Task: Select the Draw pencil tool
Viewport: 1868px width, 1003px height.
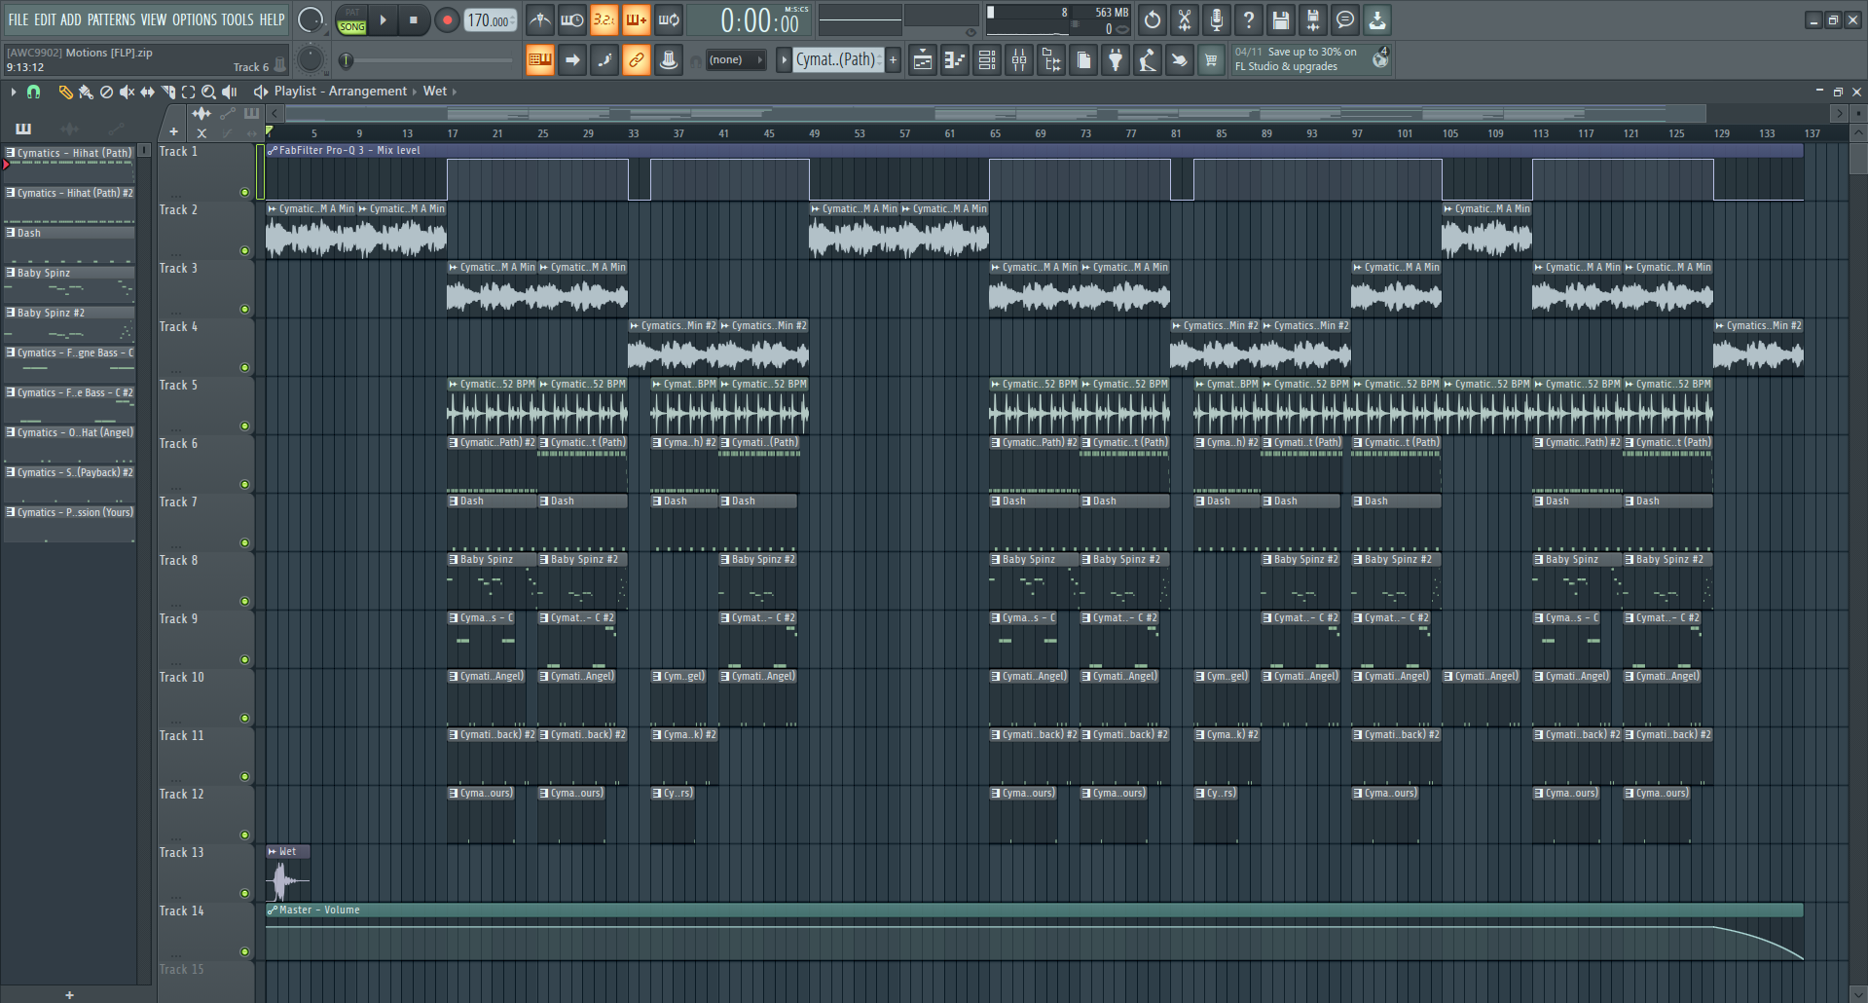Action: pyautogui.click(x=65, y=92)
